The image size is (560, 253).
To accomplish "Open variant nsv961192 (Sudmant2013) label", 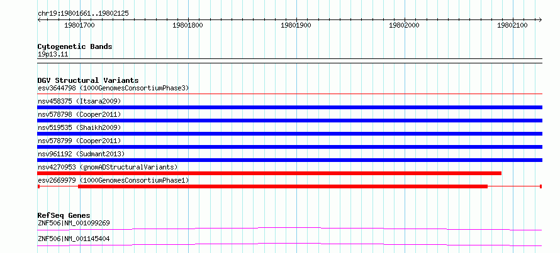I will (x=81, y=154).
